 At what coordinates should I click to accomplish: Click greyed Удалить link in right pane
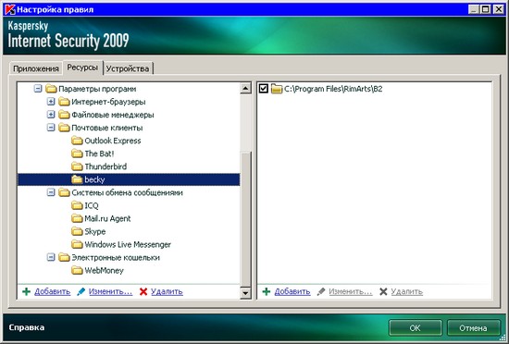click(x=407, y=291)
